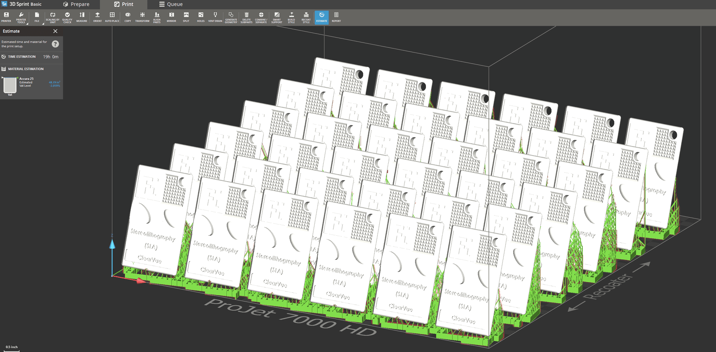Select the Scaling By Unit tool
Screen dimensions: 716x352
53,17
